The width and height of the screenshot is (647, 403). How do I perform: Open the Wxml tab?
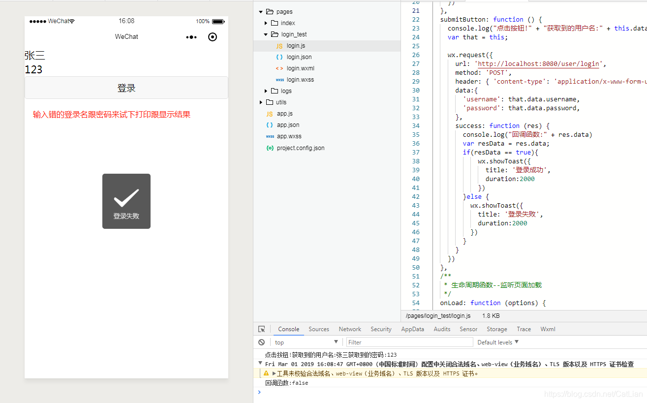coord(548,329)
